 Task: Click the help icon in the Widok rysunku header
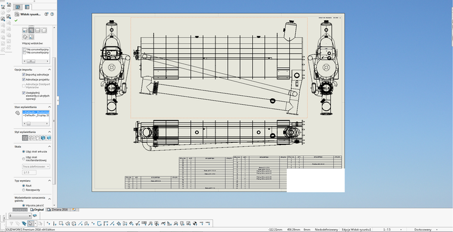coord(52,14)
